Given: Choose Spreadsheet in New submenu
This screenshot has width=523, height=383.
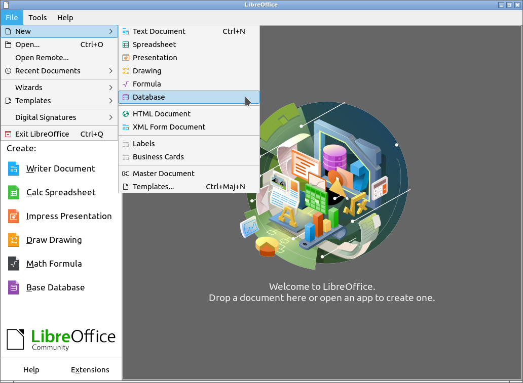Looking at the screenshot, I should pos(189,45).
